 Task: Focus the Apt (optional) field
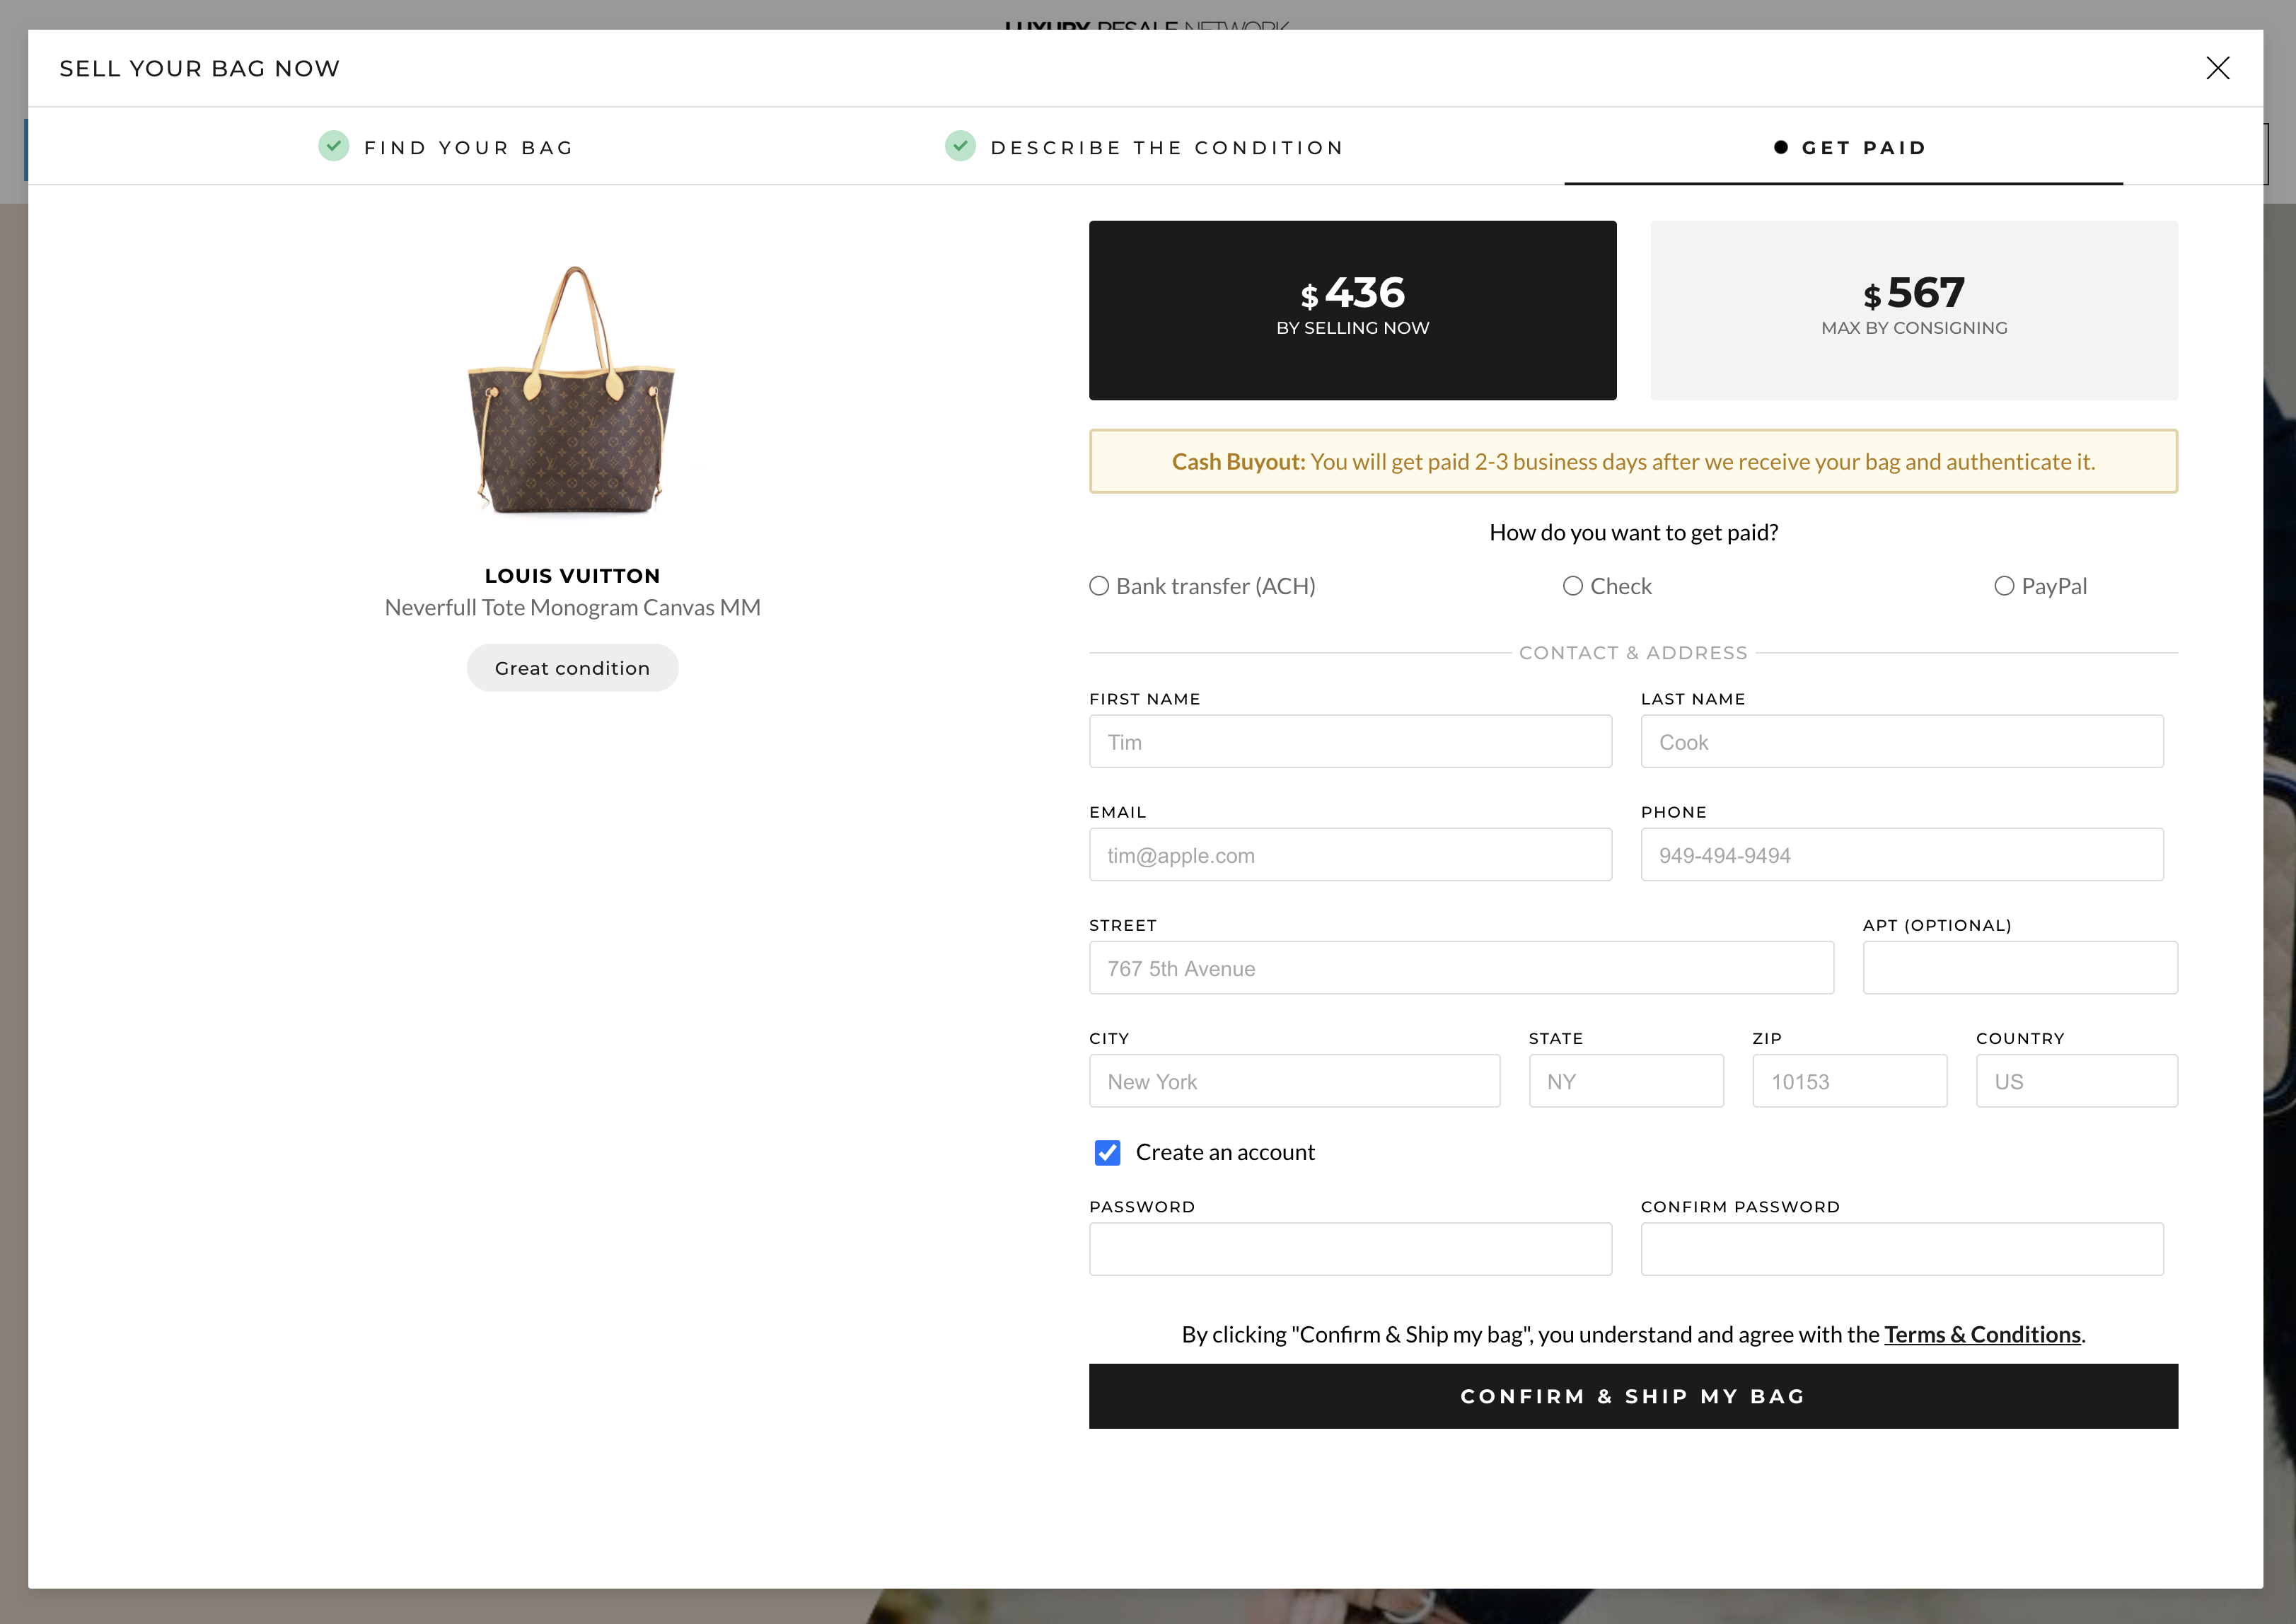(x=2020, y=967)
